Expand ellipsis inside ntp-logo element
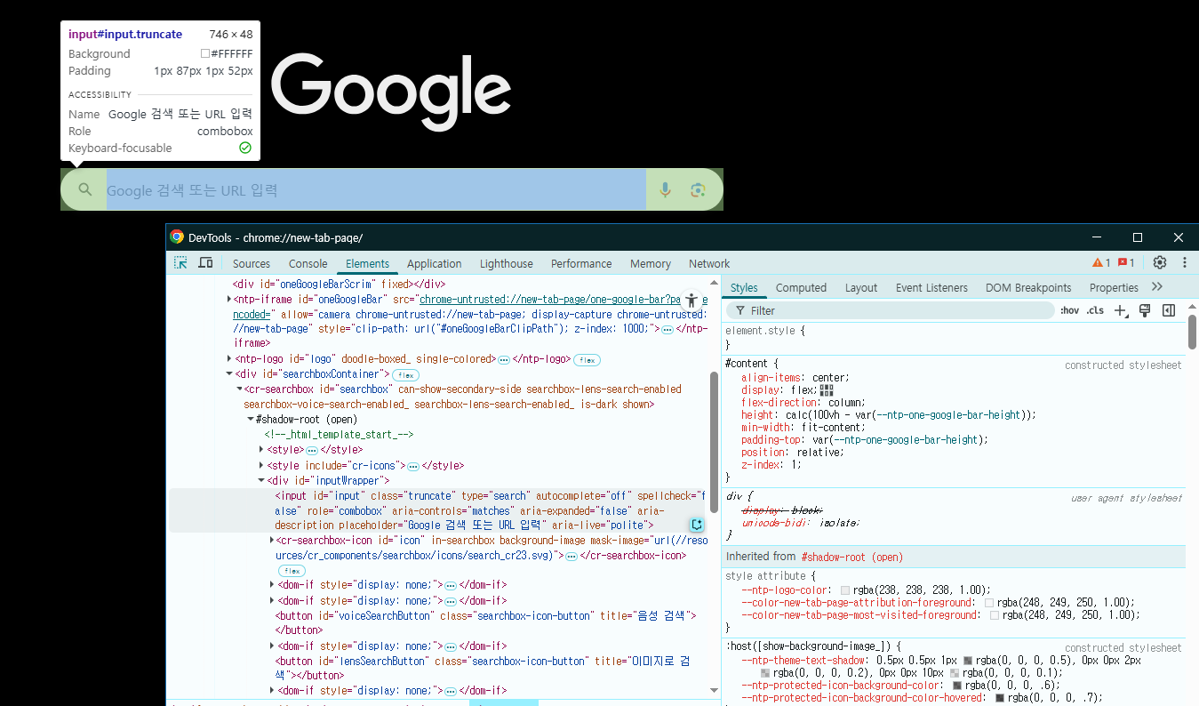 click(503, 359)
